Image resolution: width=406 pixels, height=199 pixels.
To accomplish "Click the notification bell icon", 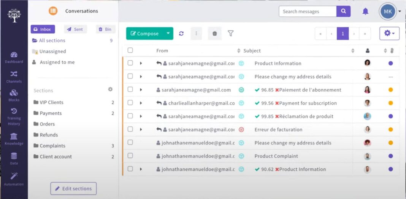I will 365,11.
